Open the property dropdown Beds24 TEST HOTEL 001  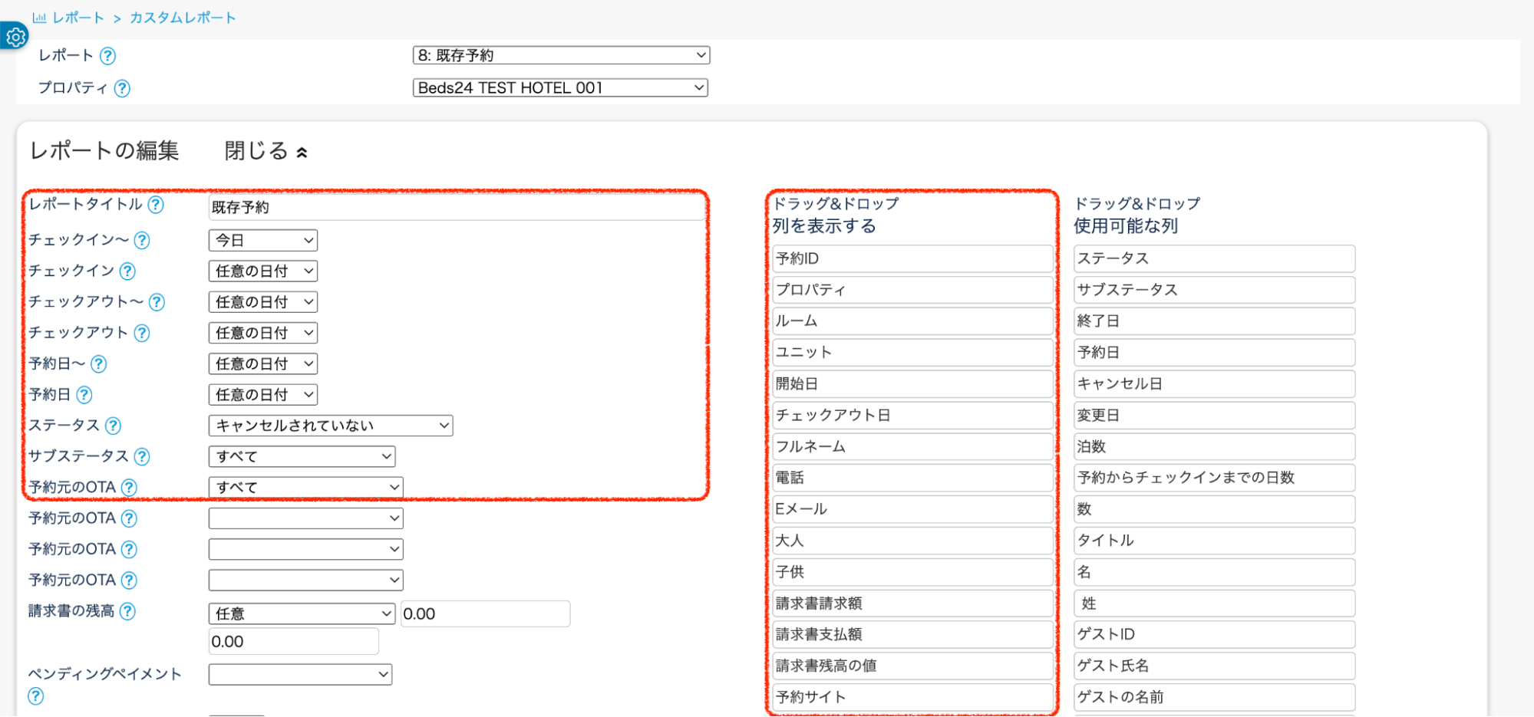click(x=560, y=88)
